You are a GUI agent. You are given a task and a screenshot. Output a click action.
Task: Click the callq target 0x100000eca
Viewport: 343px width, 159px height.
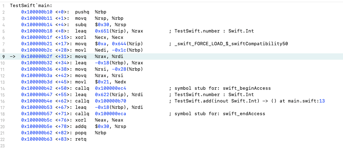[111, 114]
